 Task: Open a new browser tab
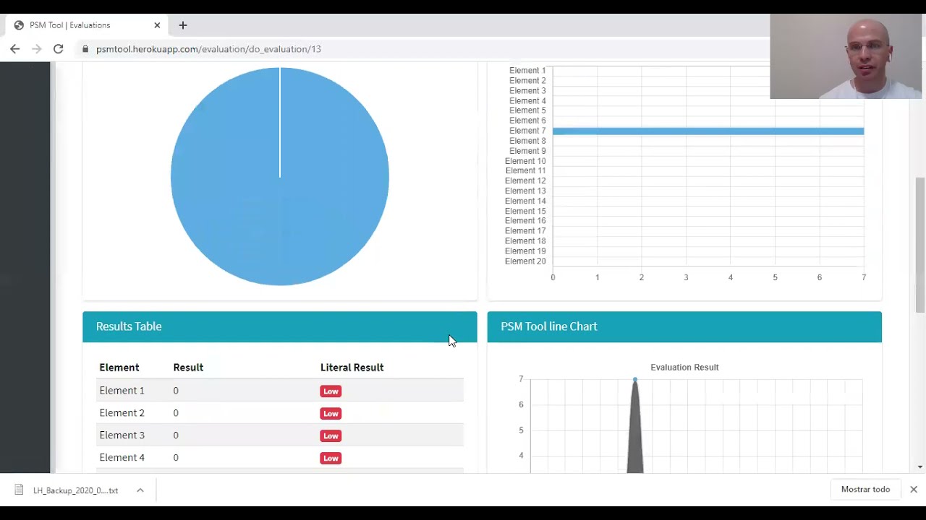(183, 25)
